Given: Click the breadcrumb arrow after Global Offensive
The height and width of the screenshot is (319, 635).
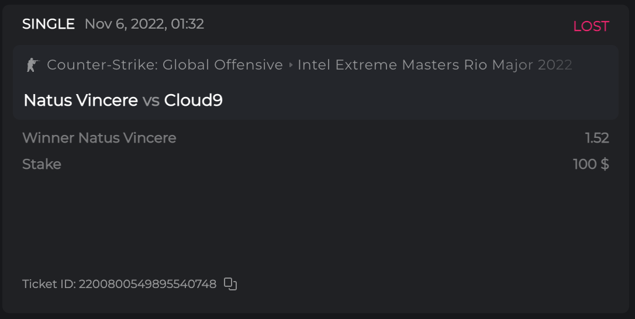Looking at the screenshot, I should tap(291, 65).
